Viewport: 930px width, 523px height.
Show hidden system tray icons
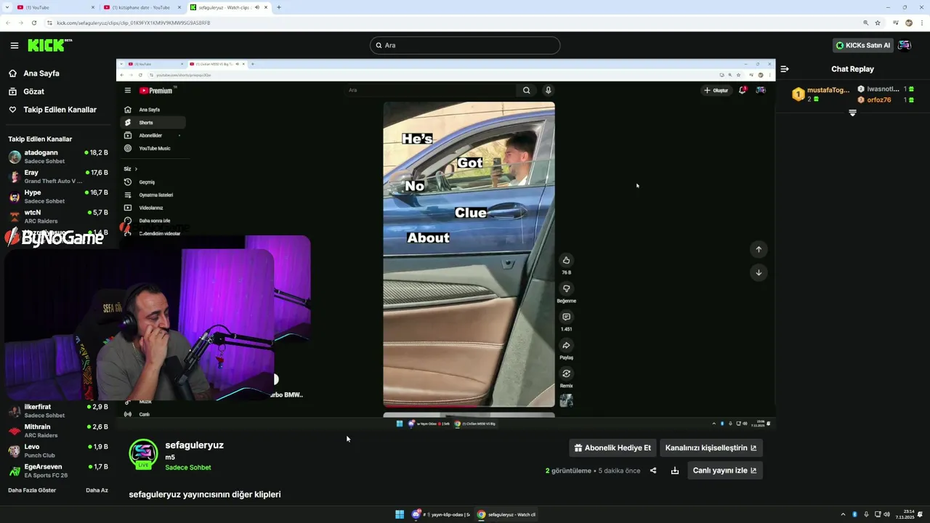coord(843,514)
